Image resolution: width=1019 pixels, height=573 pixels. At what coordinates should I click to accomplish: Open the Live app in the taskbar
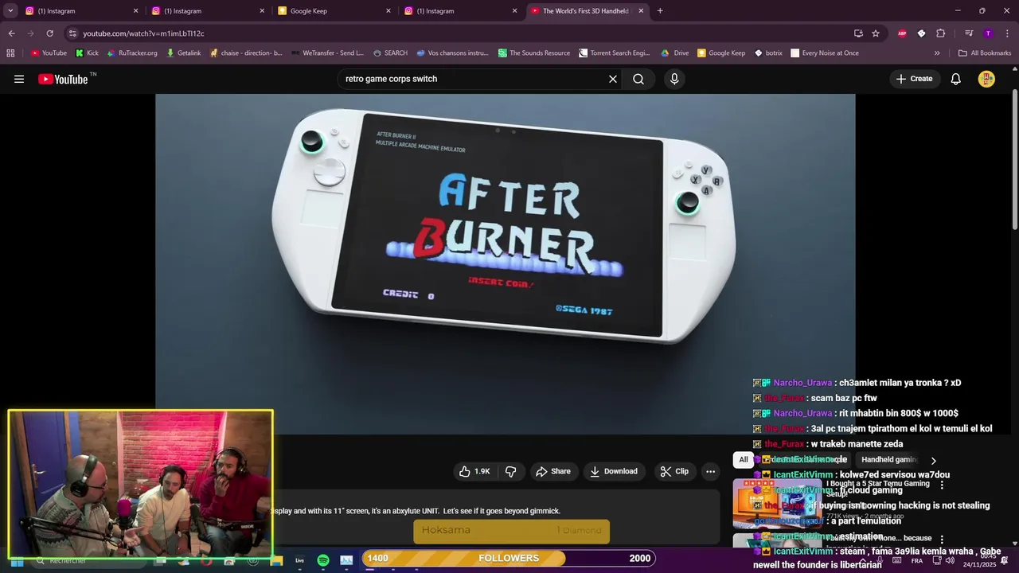coord(299,560)
